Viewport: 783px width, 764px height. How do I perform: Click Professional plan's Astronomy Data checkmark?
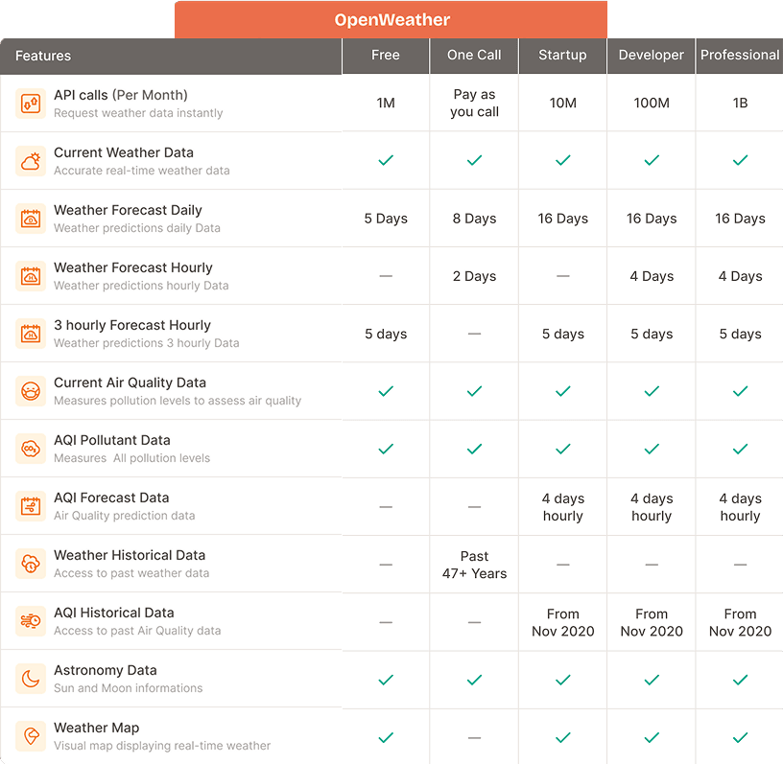[x=740, y=679]
